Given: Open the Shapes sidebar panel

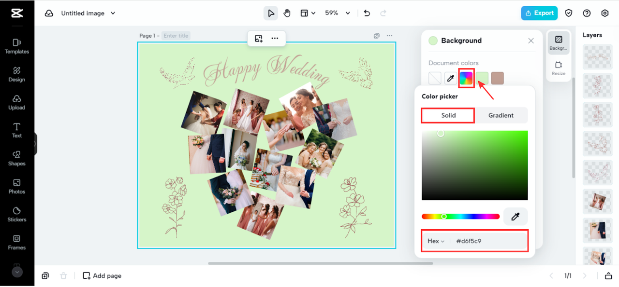Looking at the screenshot, I should pos(17,158).
